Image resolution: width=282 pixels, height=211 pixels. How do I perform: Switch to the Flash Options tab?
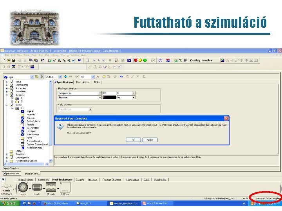83,82
